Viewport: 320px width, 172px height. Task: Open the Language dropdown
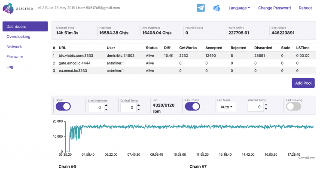click(240, 8)
